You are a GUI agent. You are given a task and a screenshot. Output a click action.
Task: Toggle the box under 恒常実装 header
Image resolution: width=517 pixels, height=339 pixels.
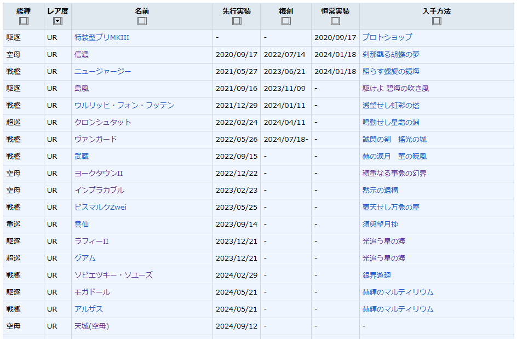pos(335,21)
